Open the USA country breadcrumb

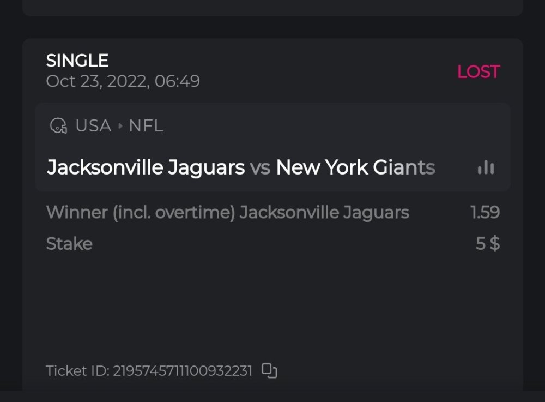tap(93, 126)
